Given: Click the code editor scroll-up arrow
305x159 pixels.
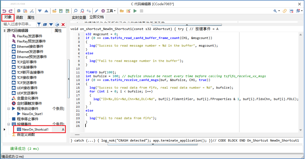Looking at the screenshot, I should [x=300, y=35].
